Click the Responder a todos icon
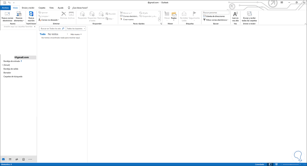Viewport: 307px width, 166px height. [92, 14]
